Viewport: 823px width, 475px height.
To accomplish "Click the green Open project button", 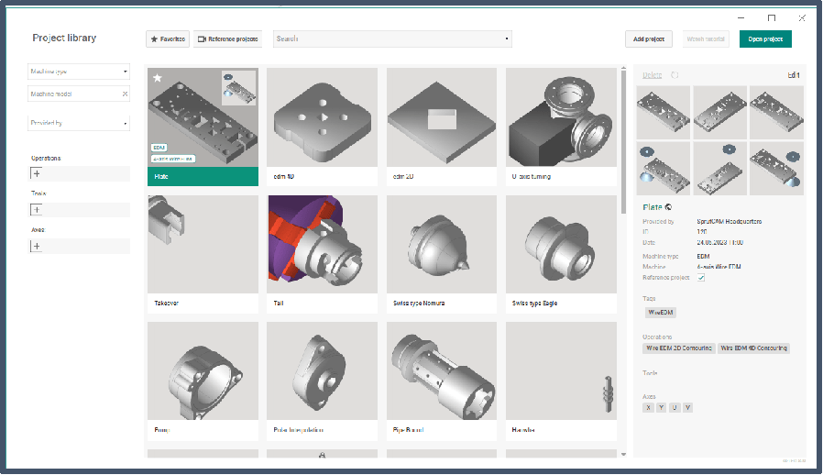I will click(765, 39).
